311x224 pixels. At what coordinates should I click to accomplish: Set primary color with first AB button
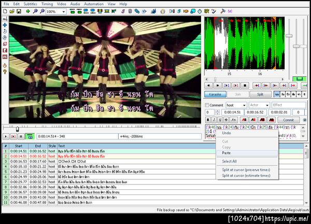click(244, 120)
